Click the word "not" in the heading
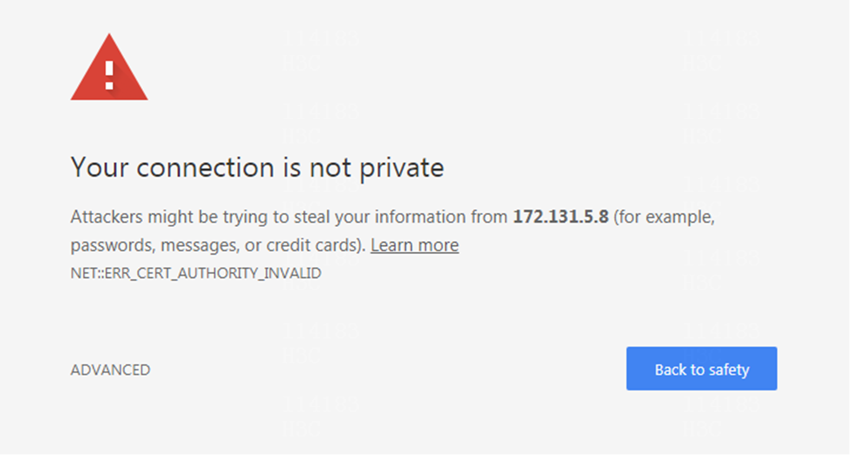The height and width of the screenshot is (455, 850). pos(330,169)
